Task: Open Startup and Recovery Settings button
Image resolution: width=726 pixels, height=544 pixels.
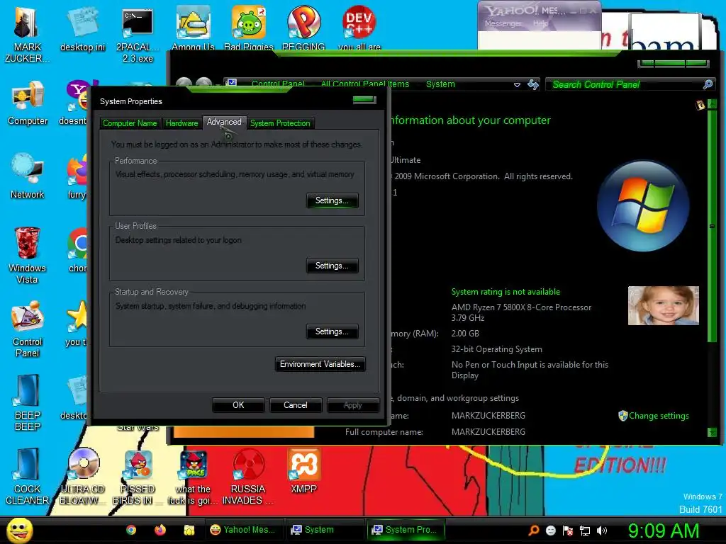Action: [x=332, y=331]
